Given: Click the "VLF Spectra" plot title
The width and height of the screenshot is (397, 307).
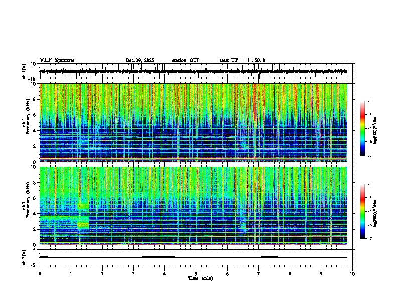Looking at the screenshot, I should [57, 60].
